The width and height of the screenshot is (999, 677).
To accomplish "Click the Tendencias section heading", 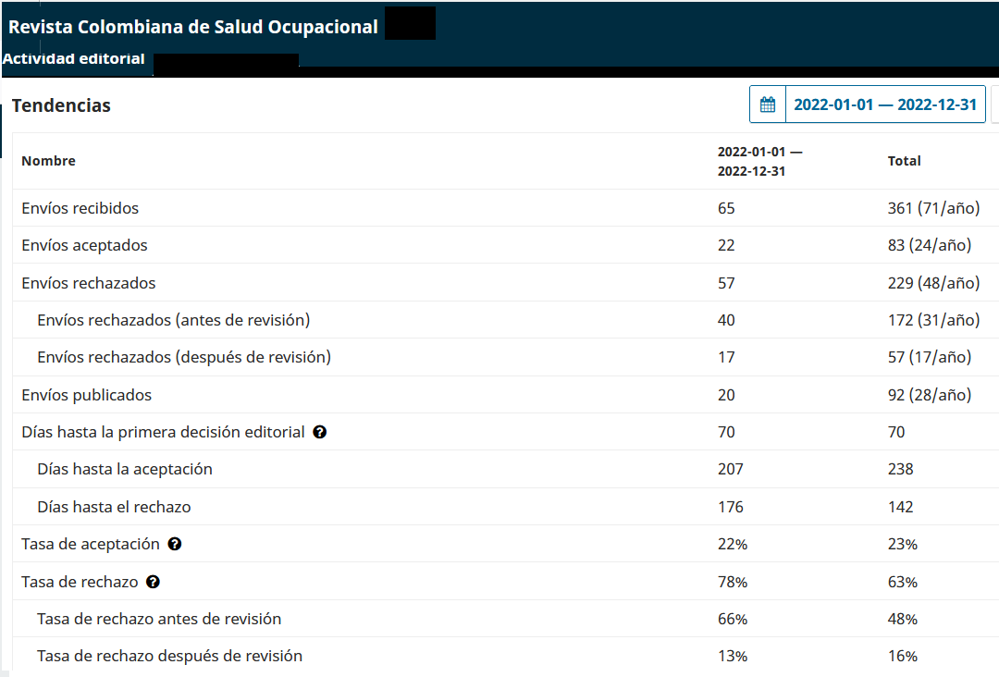I will coord(61,105).
